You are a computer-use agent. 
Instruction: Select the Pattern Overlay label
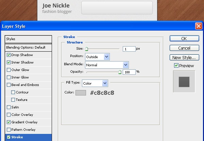point(23,129)
